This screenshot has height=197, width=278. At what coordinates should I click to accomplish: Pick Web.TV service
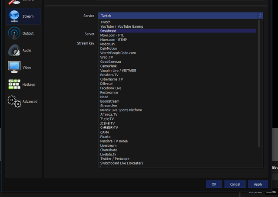pyautogui.click(x=178, y=57)
